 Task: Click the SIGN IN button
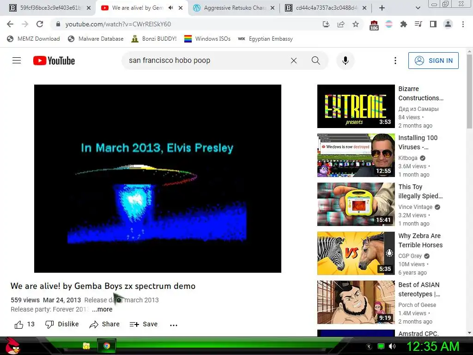pos(433,61)
